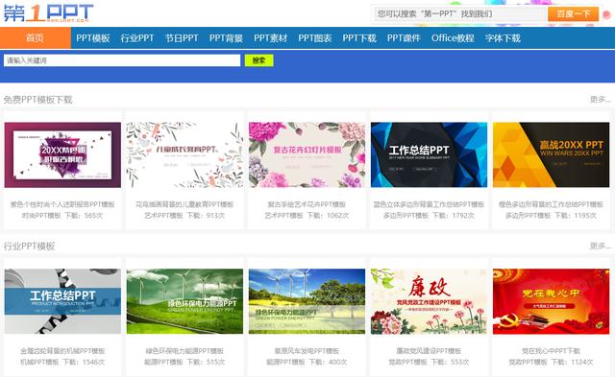Focus the Baidu search box at top

[459, 14]
